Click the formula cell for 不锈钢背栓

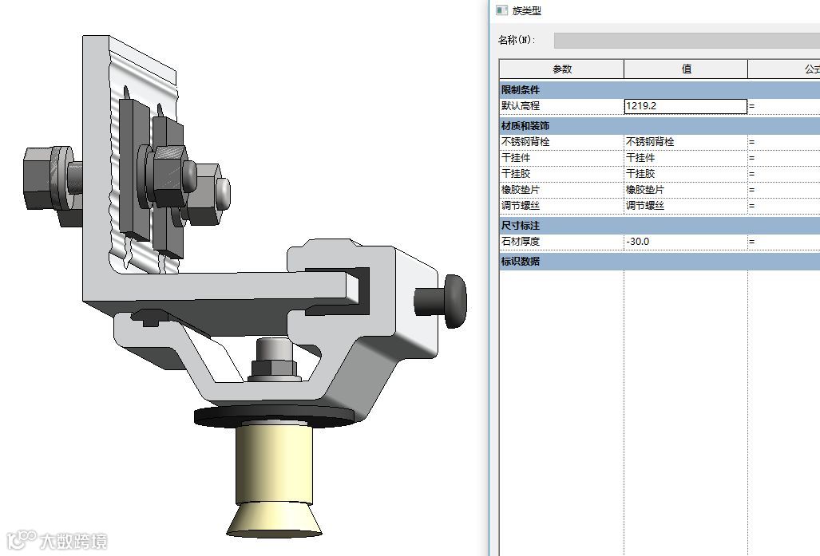click(x=784, y=142)
